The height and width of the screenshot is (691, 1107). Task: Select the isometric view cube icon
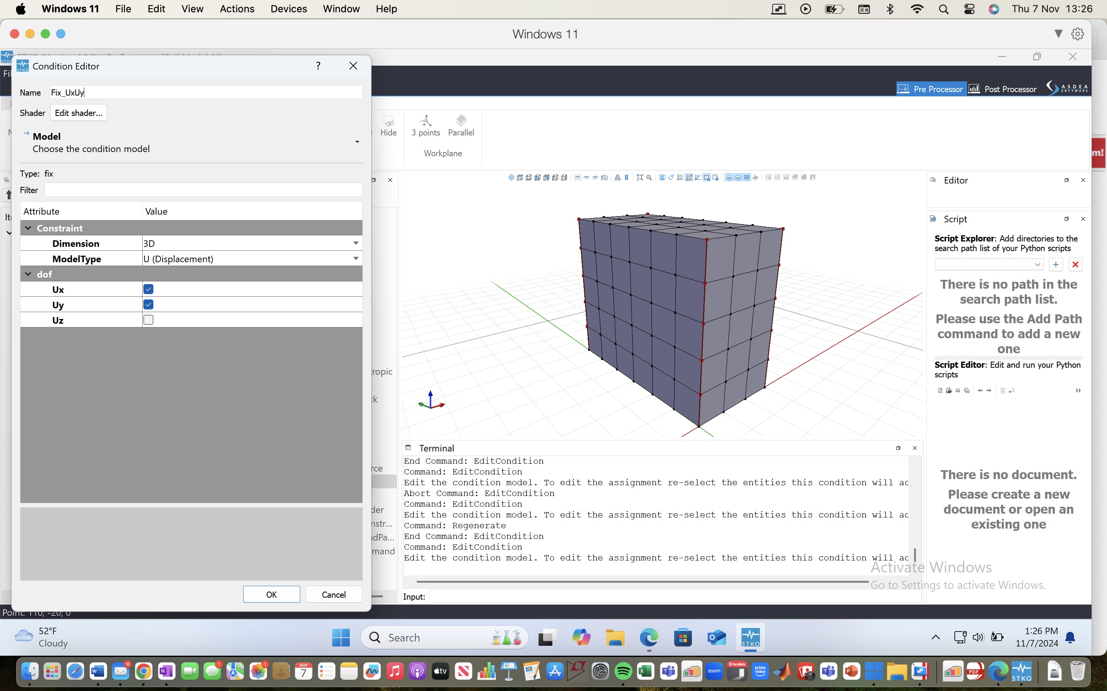512,178
